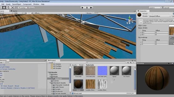Select the Move transform tool

point(4,8)
